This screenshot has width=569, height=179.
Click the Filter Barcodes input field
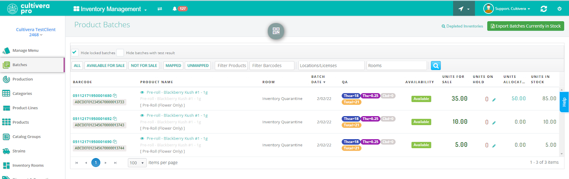point(272,66)
